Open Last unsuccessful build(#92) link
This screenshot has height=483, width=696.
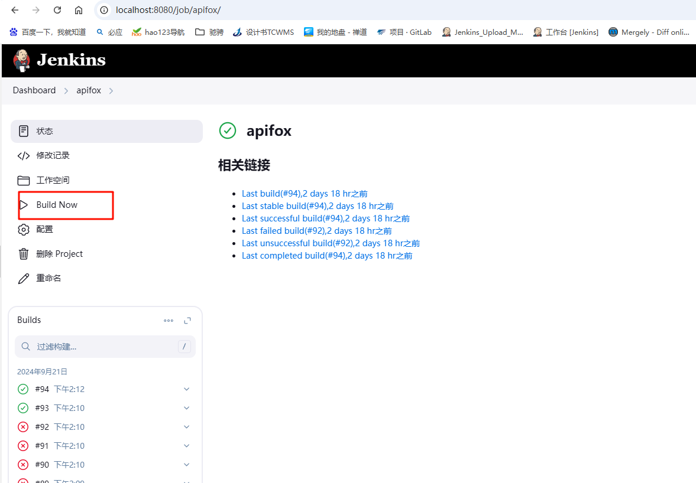click(x=331, y=243)
